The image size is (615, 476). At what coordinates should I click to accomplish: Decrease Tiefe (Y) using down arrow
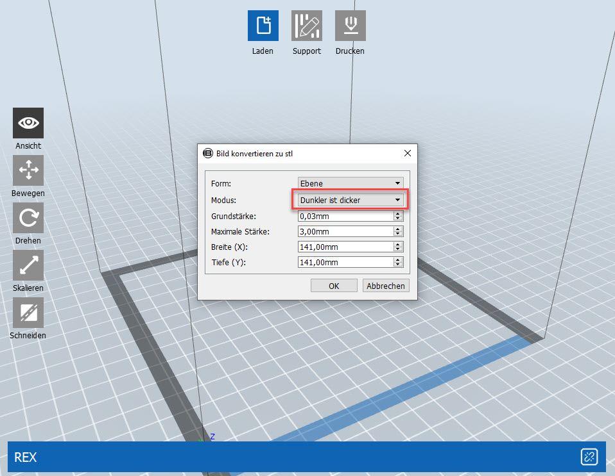(x=398, y=265)
